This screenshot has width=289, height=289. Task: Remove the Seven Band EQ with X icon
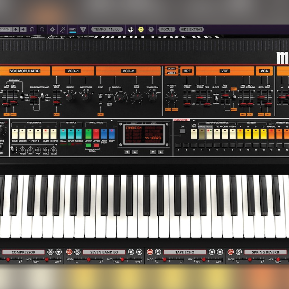click(131, 252)
